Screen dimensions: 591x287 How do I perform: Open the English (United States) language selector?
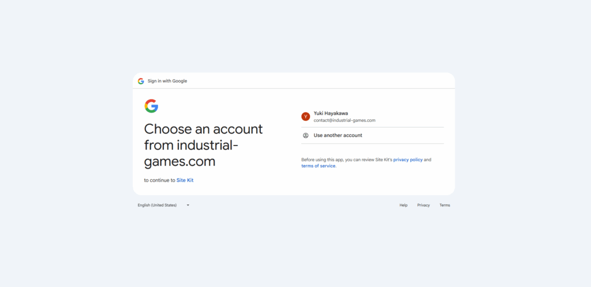click(x=157, y=205)
